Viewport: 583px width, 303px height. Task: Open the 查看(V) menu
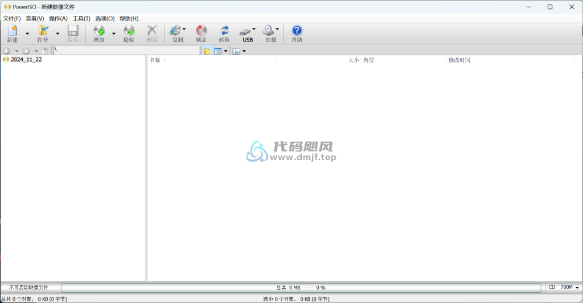pyautogui.click(x=35, y=19)
